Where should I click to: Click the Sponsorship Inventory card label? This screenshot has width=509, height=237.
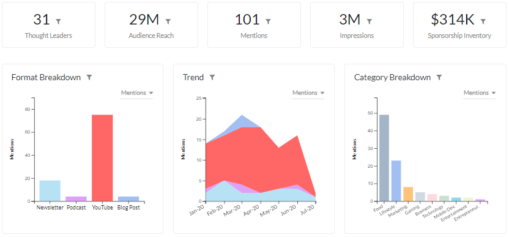pos(459,36)
